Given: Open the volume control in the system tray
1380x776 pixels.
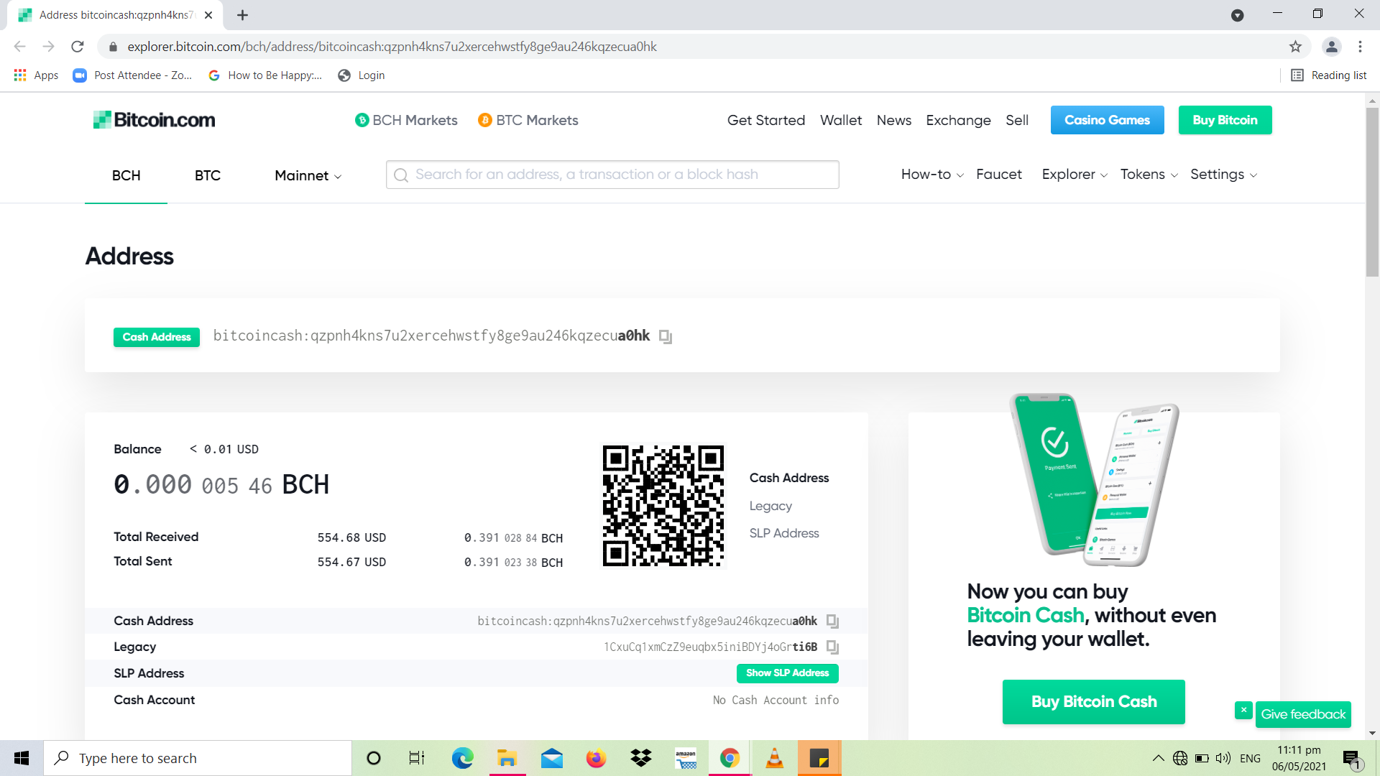Looking at the screenshot, I should (1223, 758).
